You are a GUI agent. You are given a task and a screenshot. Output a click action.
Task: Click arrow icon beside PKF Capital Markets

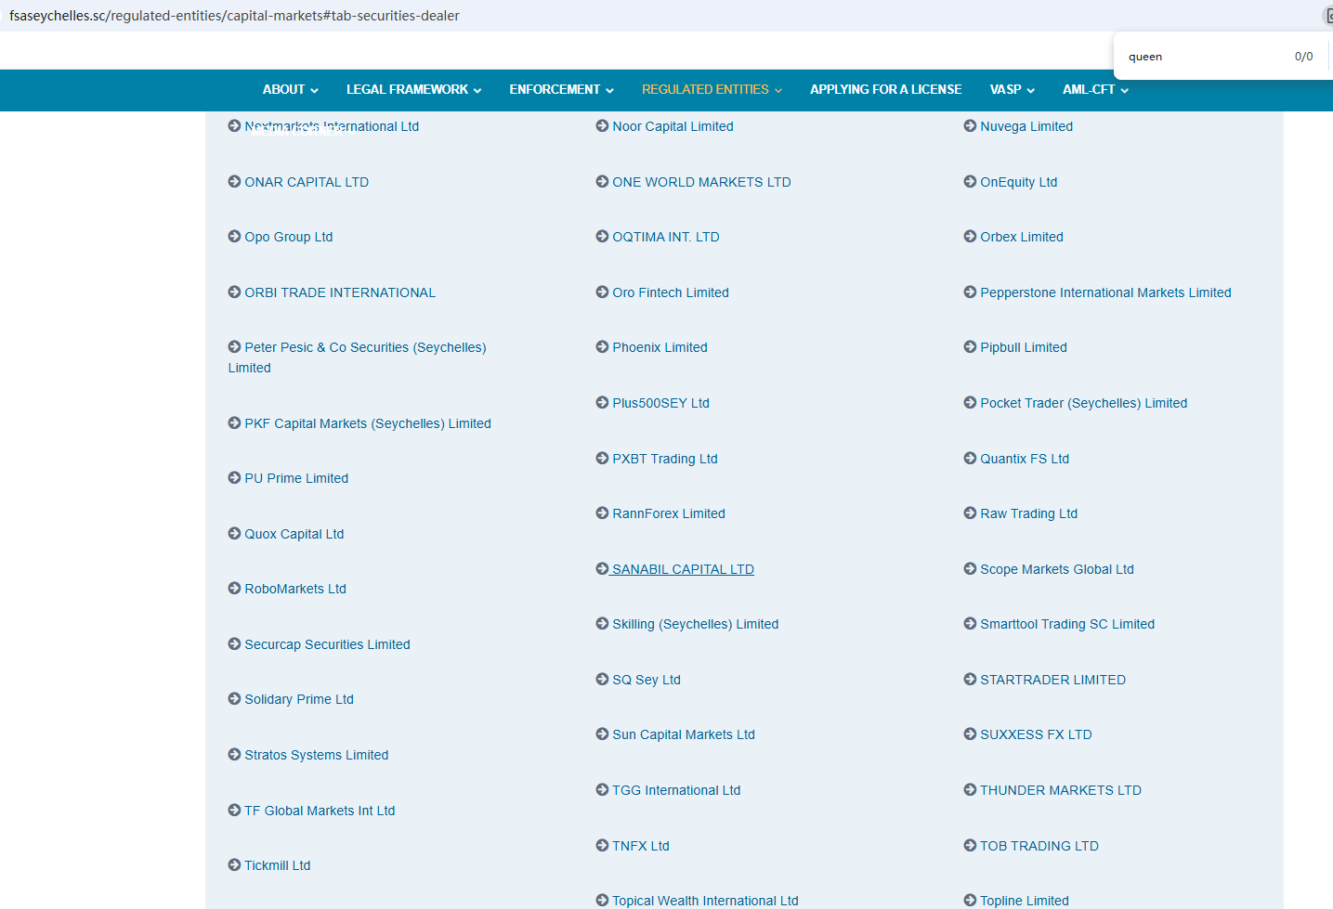point(234,423)
